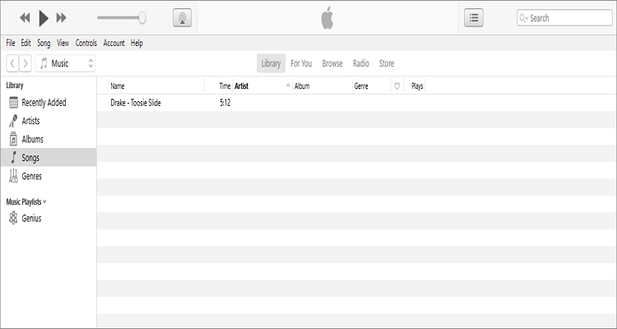Open the Genius playlist
This screenshot has width=617, height=329.
coord(49,218)
